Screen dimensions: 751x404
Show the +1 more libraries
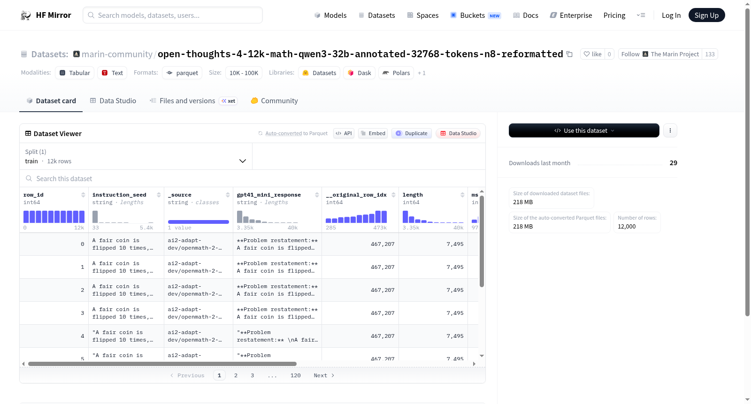[x=421, y=73]
